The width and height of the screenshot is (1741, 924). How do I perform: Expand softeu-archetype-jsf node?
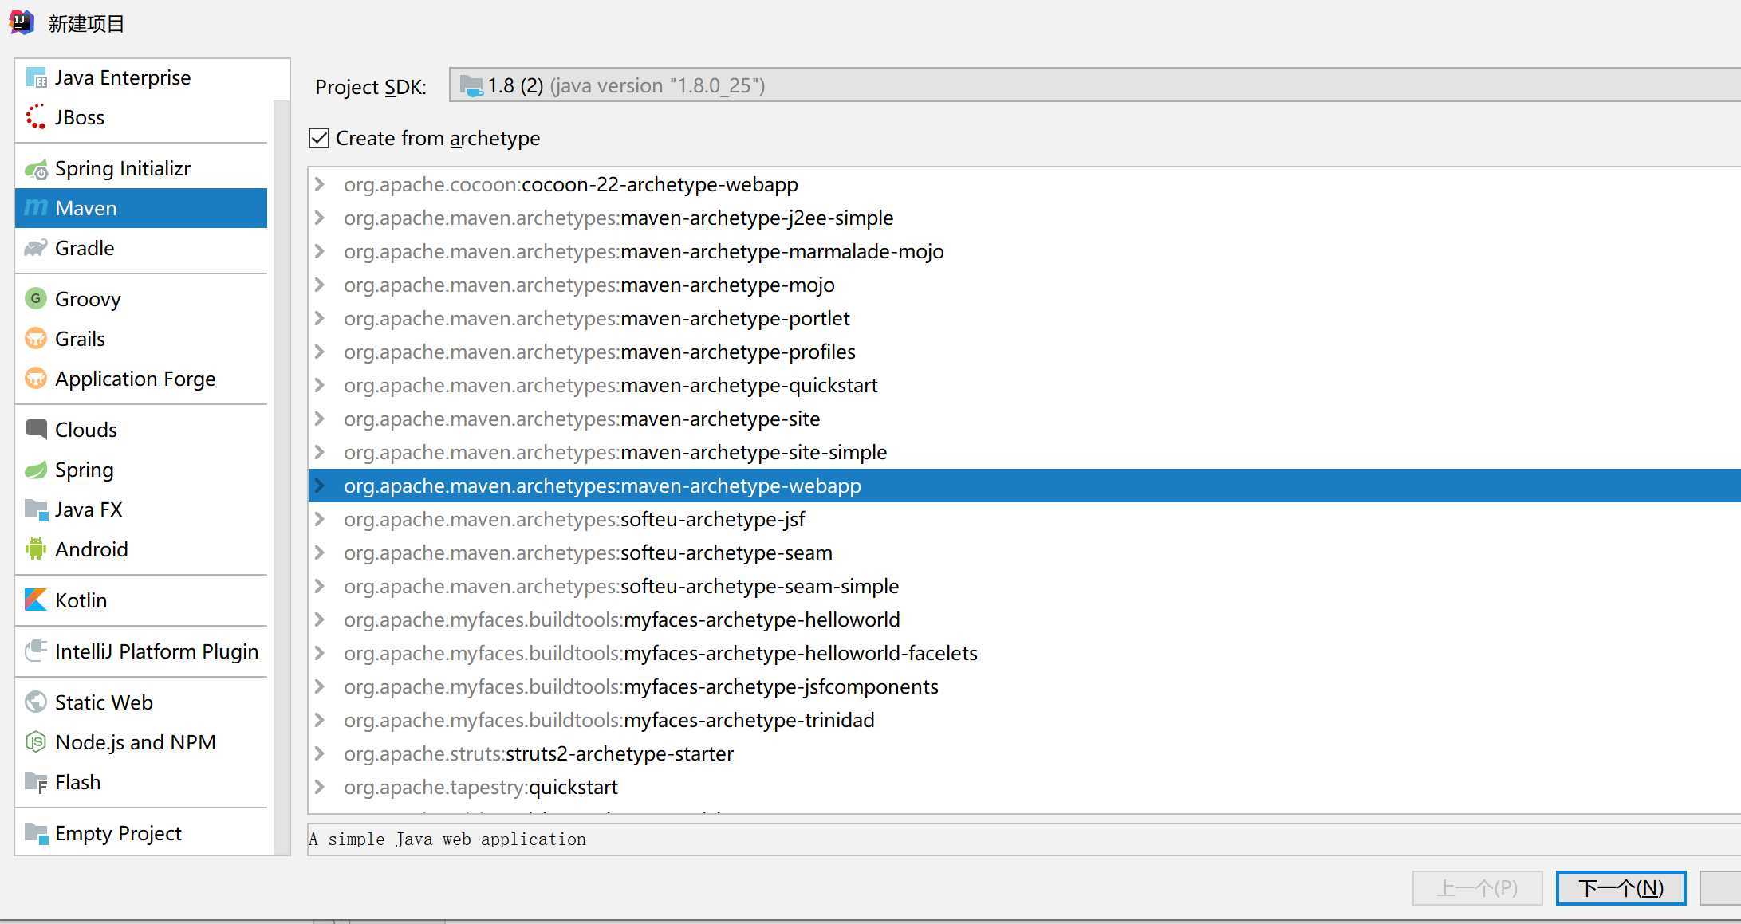click(x=320, y=519)
